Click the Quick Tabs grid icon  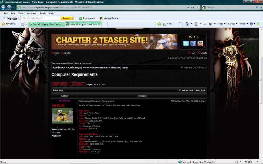pos(22,24)
